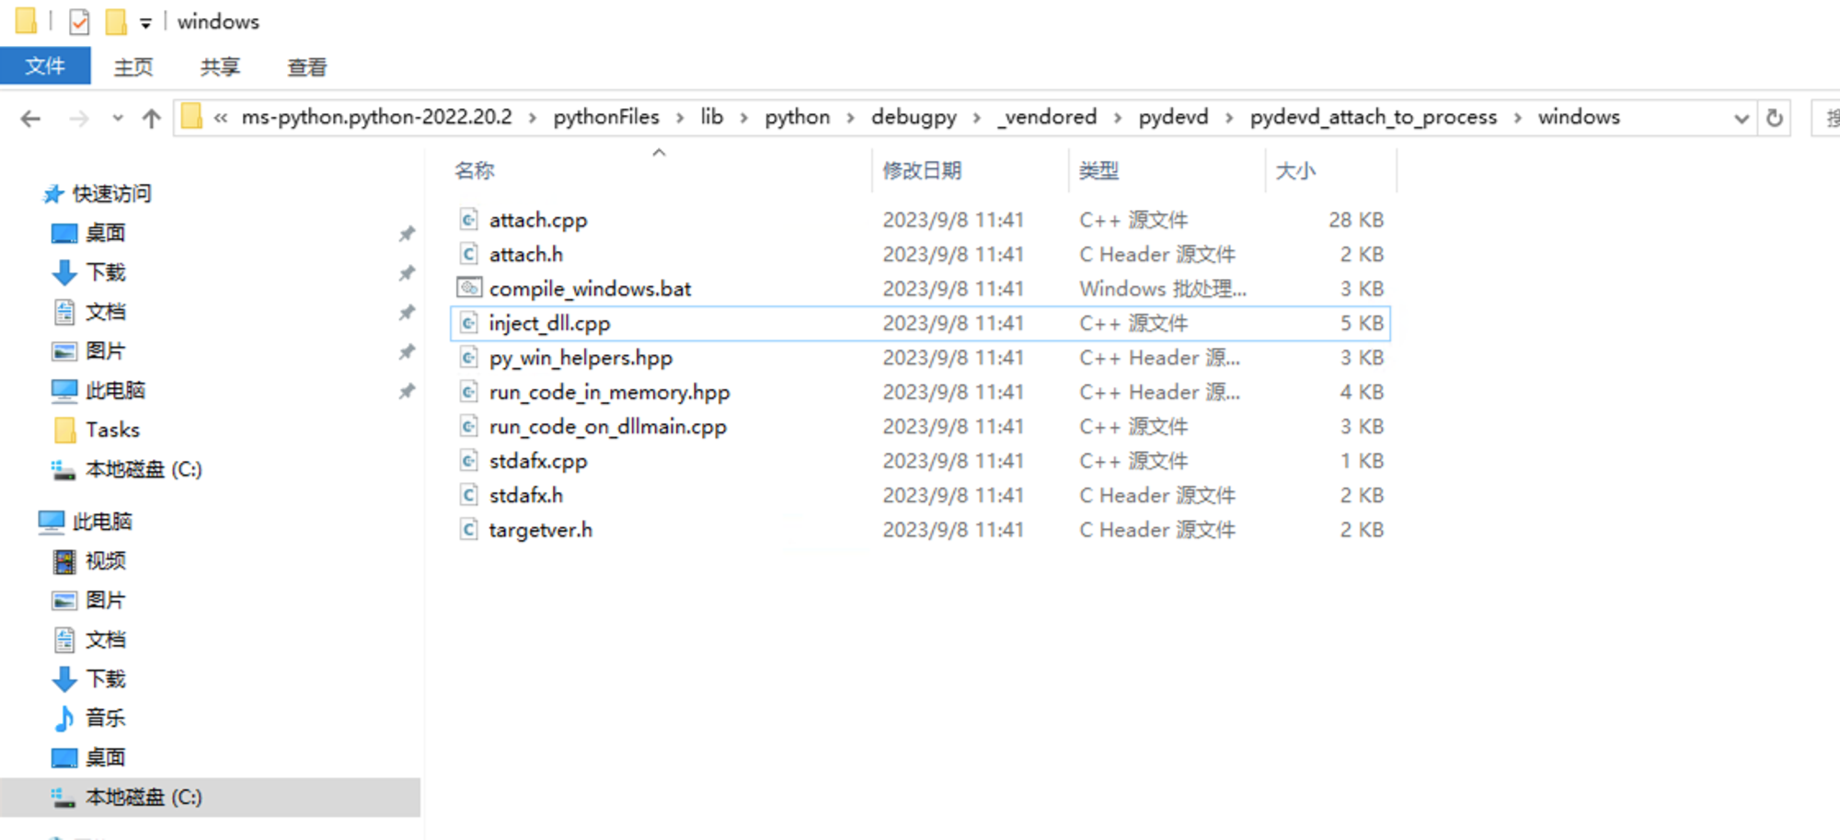Screen dimensions: 1840x840
Task: Open the address bar history dropdown
Action: coord(1741,118)
